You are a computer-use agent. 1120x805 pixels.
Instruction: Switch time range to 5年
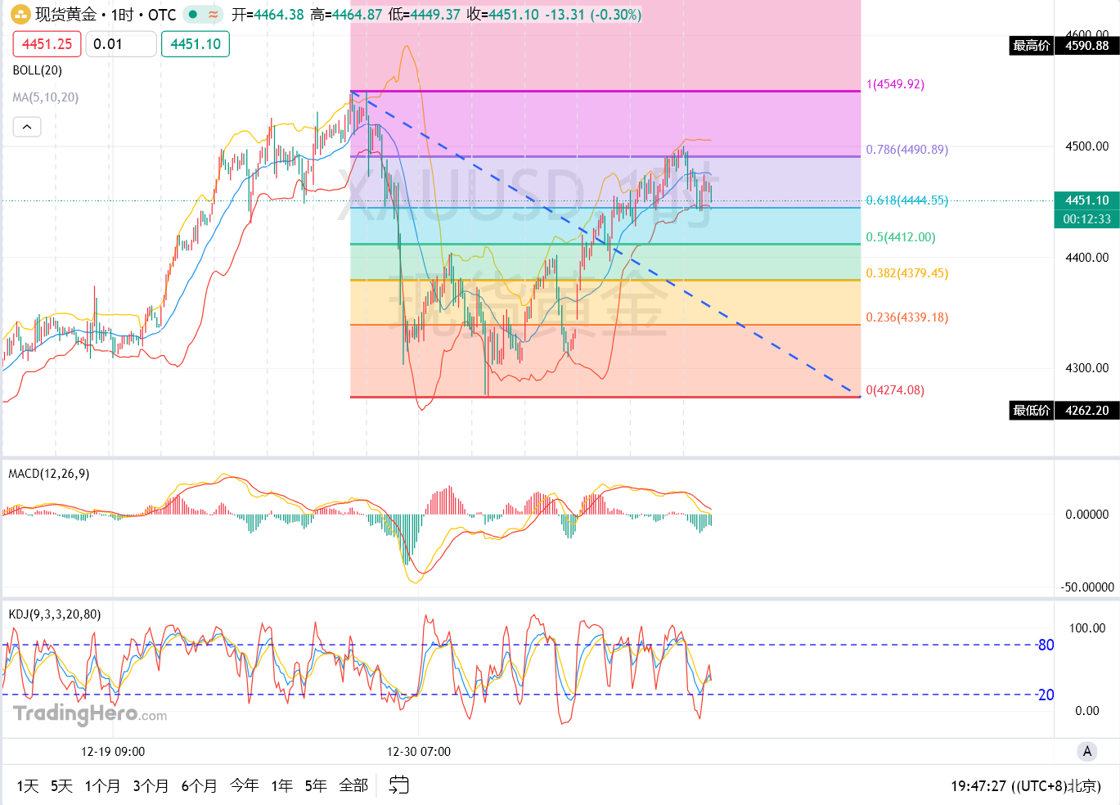[316, 786]
